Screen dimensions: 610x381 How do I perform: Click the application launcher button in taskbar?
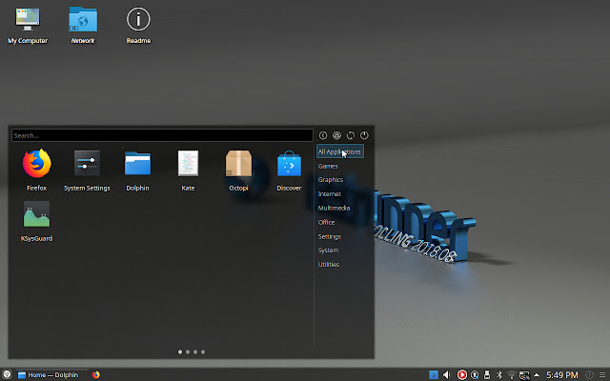pos(7,374)
